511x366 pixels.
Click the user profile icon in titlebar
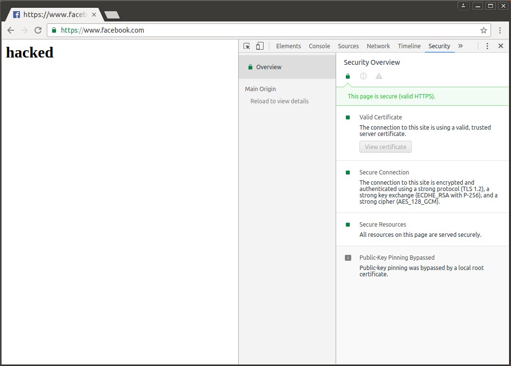463,5
